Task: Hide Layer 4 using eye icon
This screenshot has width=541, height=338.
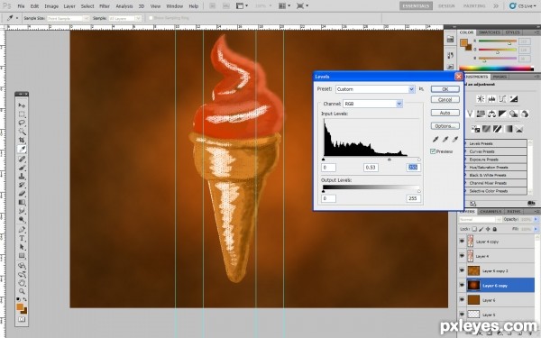Action: [462, 256]
